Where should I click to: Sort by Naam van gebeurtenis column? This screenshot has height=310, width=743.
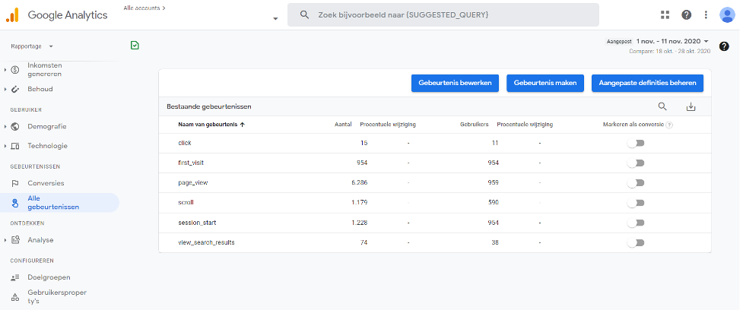[x=211, y=125]
